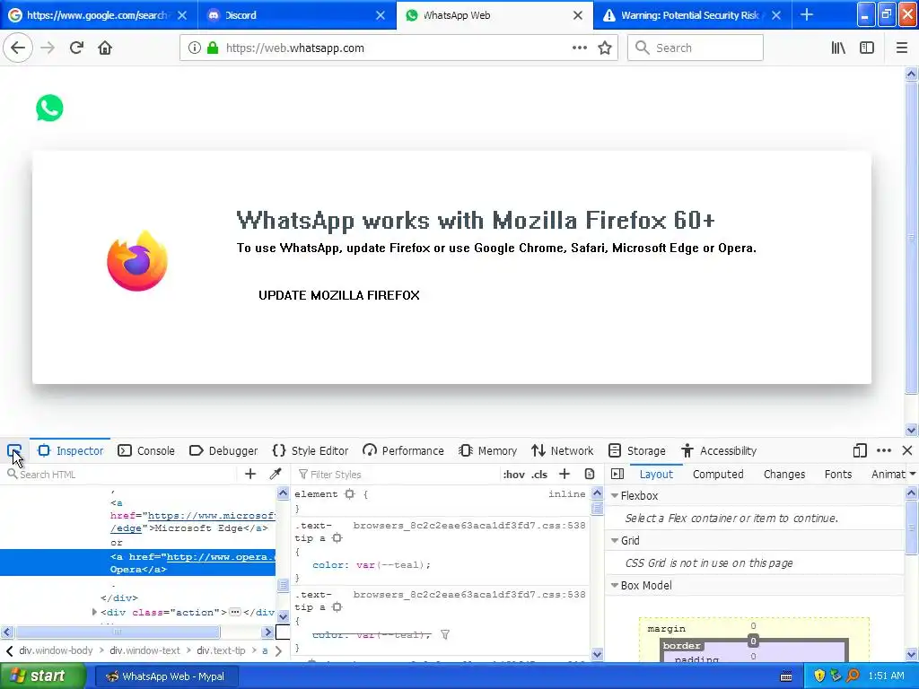Screen dimensions: 919x689
Task: Grab a color with the eyedropper
Action: 276,474
